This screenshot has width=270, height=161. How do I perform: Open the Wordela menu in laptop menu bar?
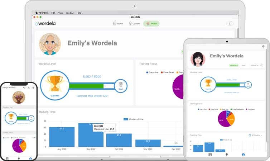44,13
